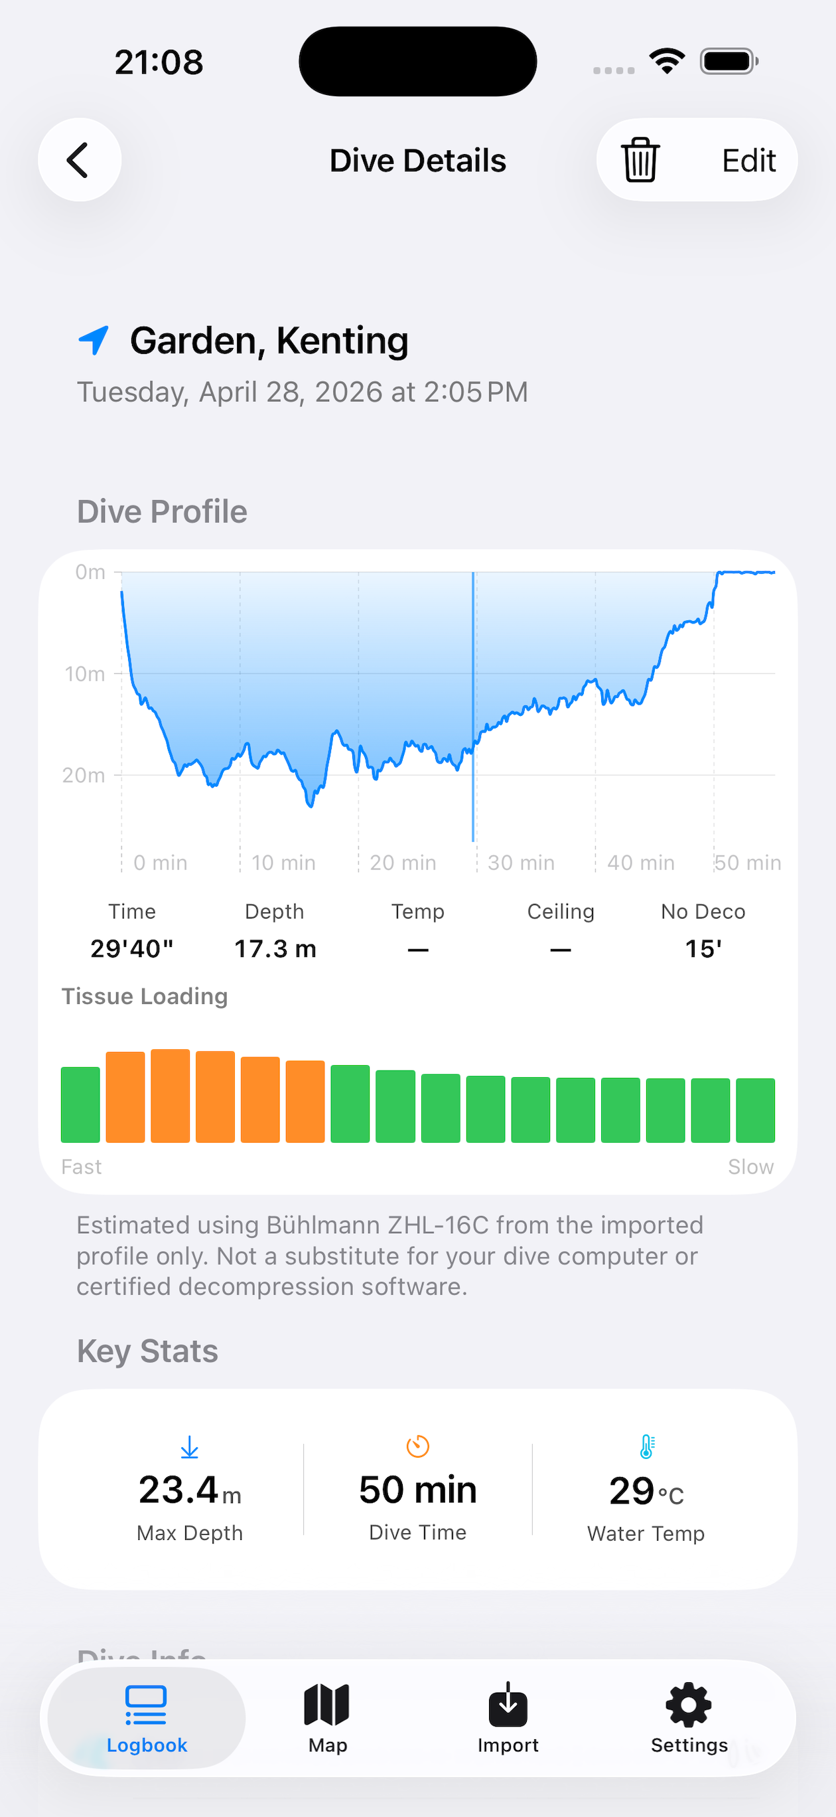The height and width of the screenshot is (1817, 836).
Task: Tap the Edit button
Action: pos(748,161)
